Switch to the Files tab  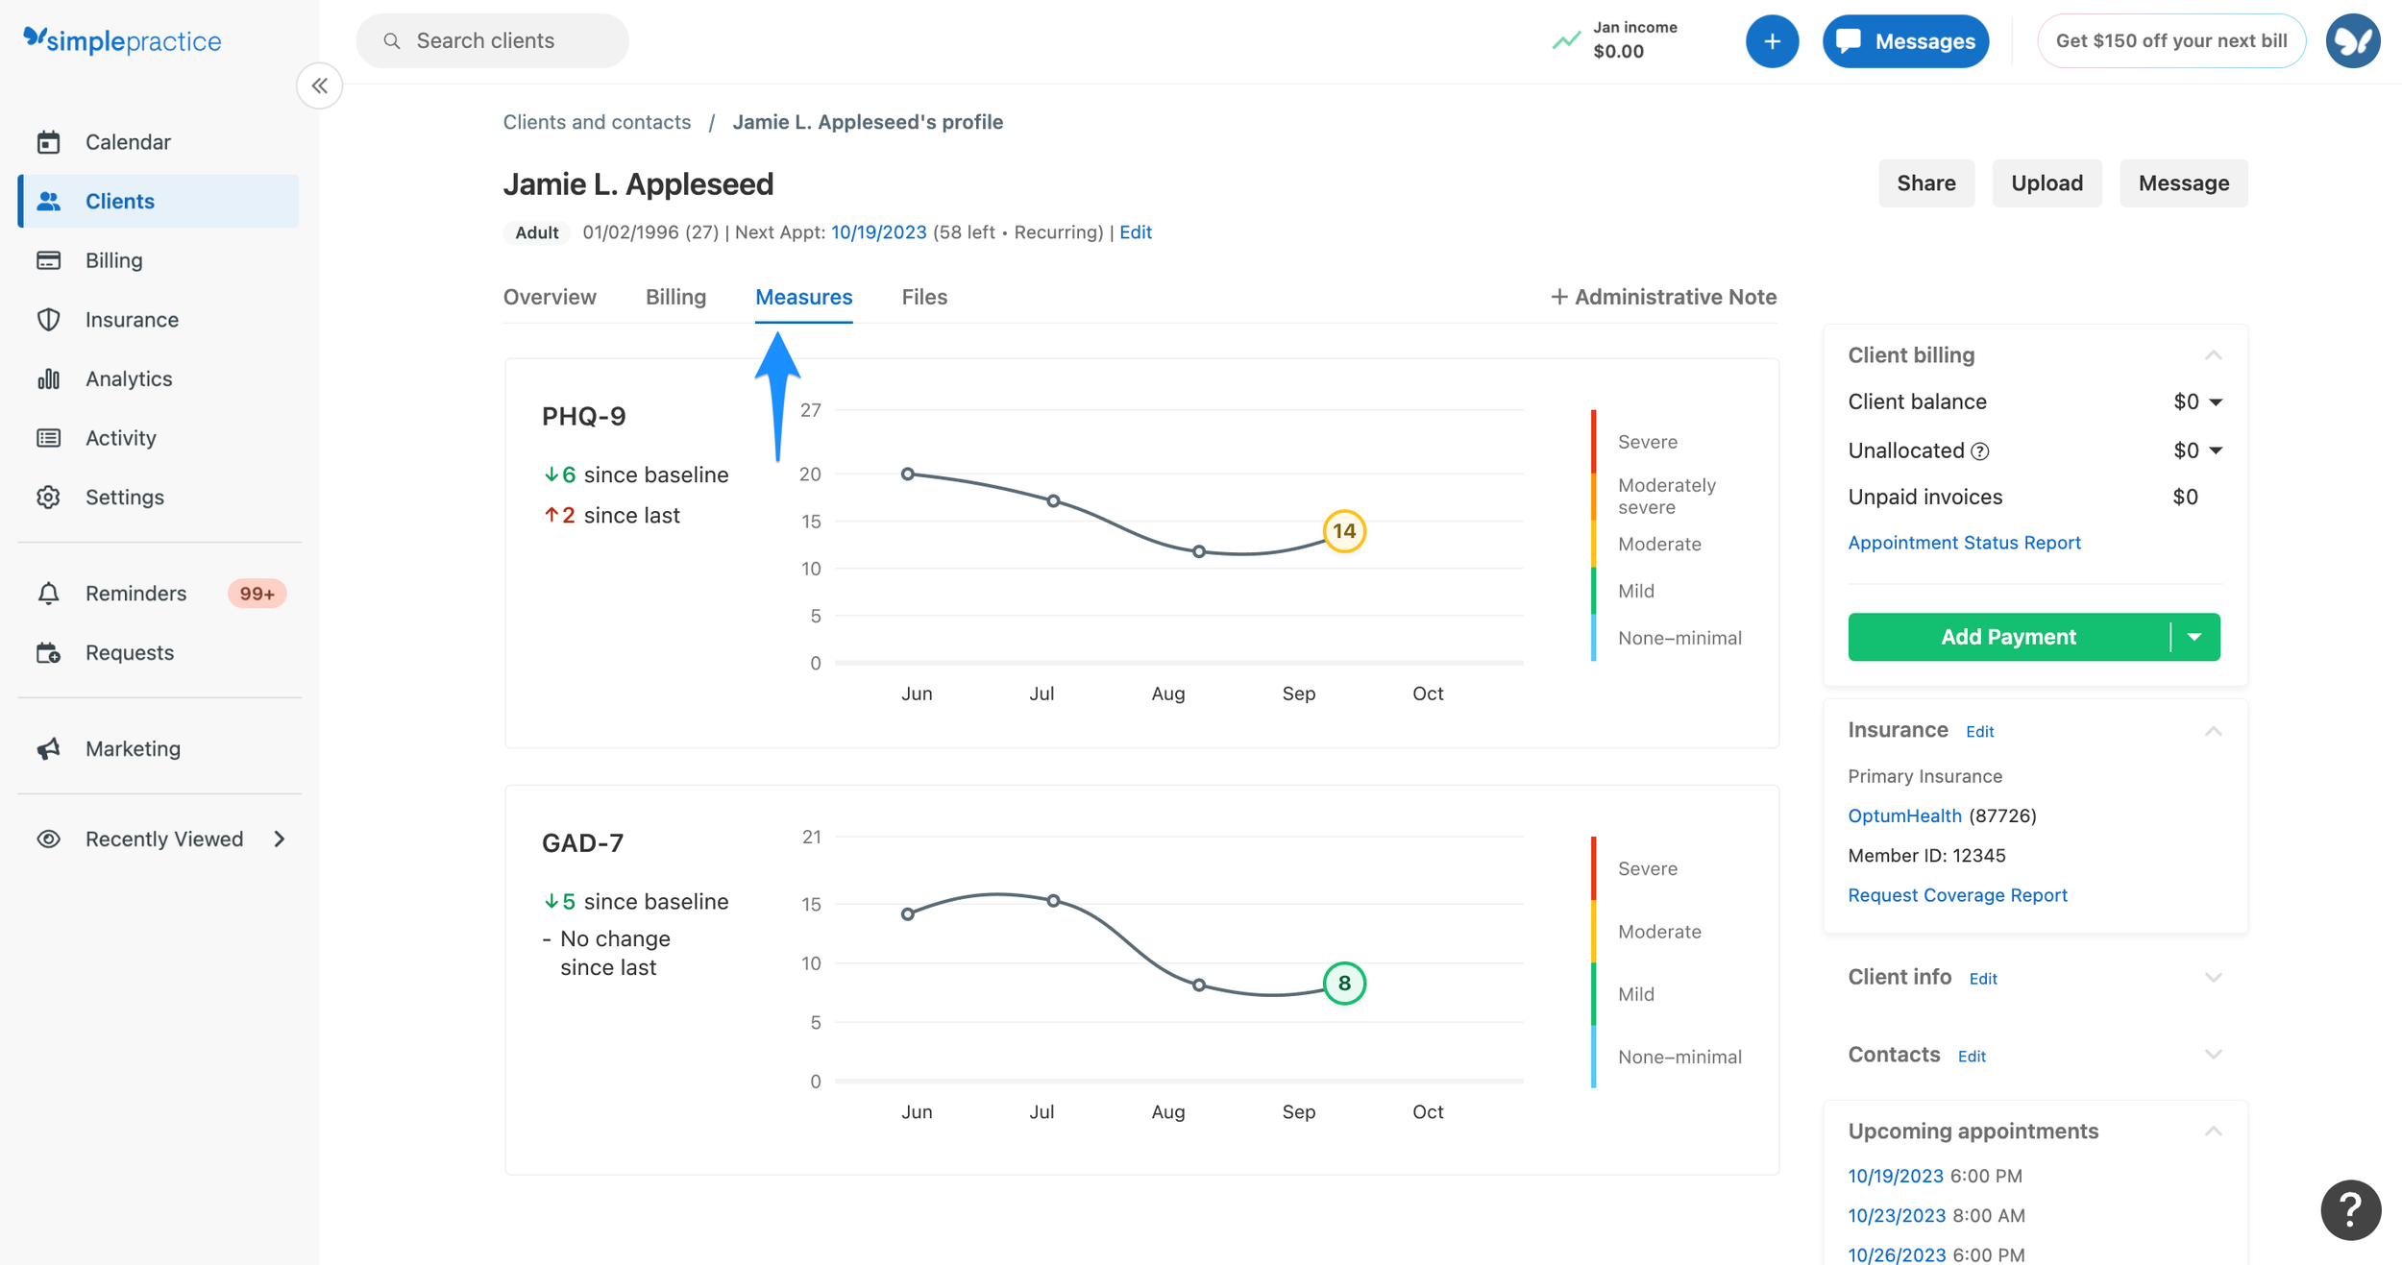click(924, 297)
